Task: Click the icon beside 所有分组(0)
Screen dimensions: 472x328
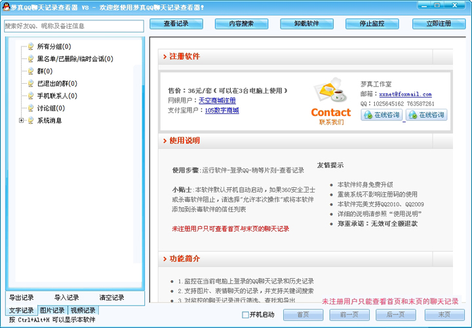Action: (x=31, y=46)
